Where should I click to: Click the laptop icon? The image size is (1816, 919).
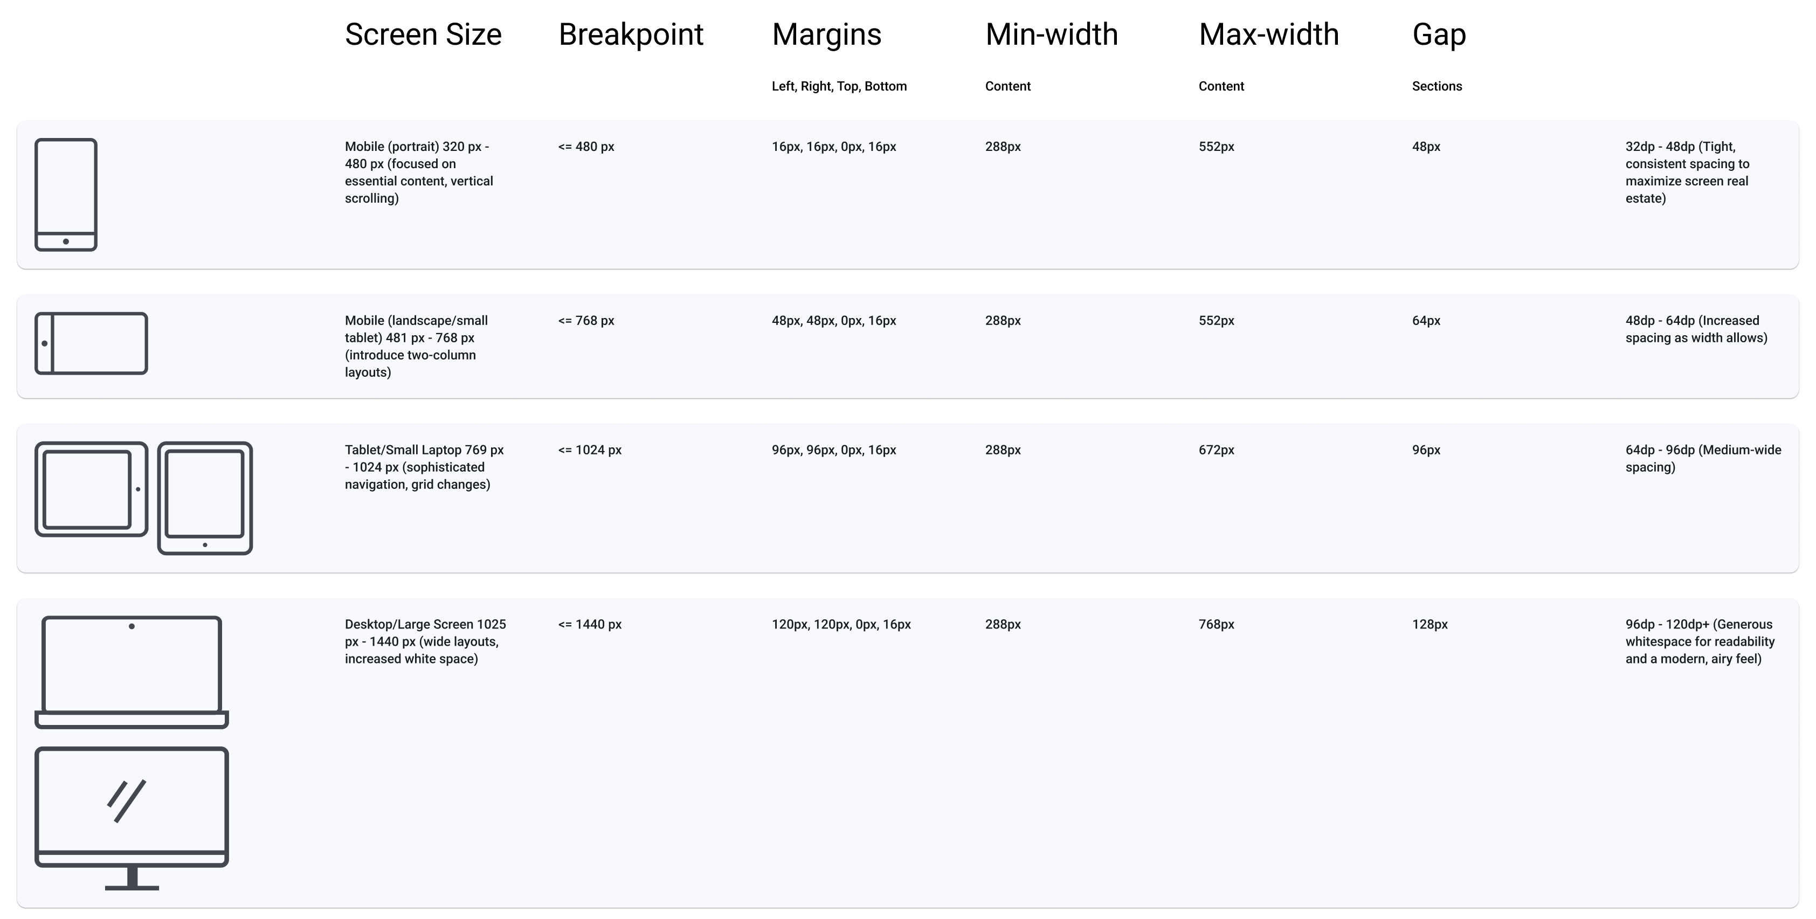(132, 672)
